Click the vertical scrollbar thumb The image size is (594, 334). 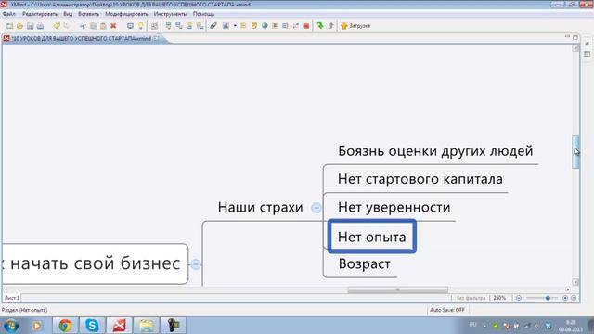(x=575, y=152)
